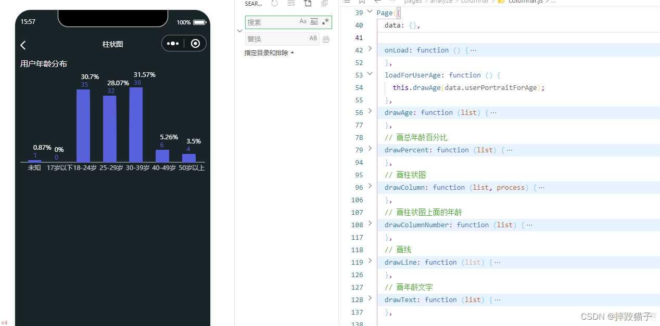Image resolution: width=660 pixels, height=326 pixels.
Task: Tap the back arrow in the simulator header
Action: pos(23,45)
